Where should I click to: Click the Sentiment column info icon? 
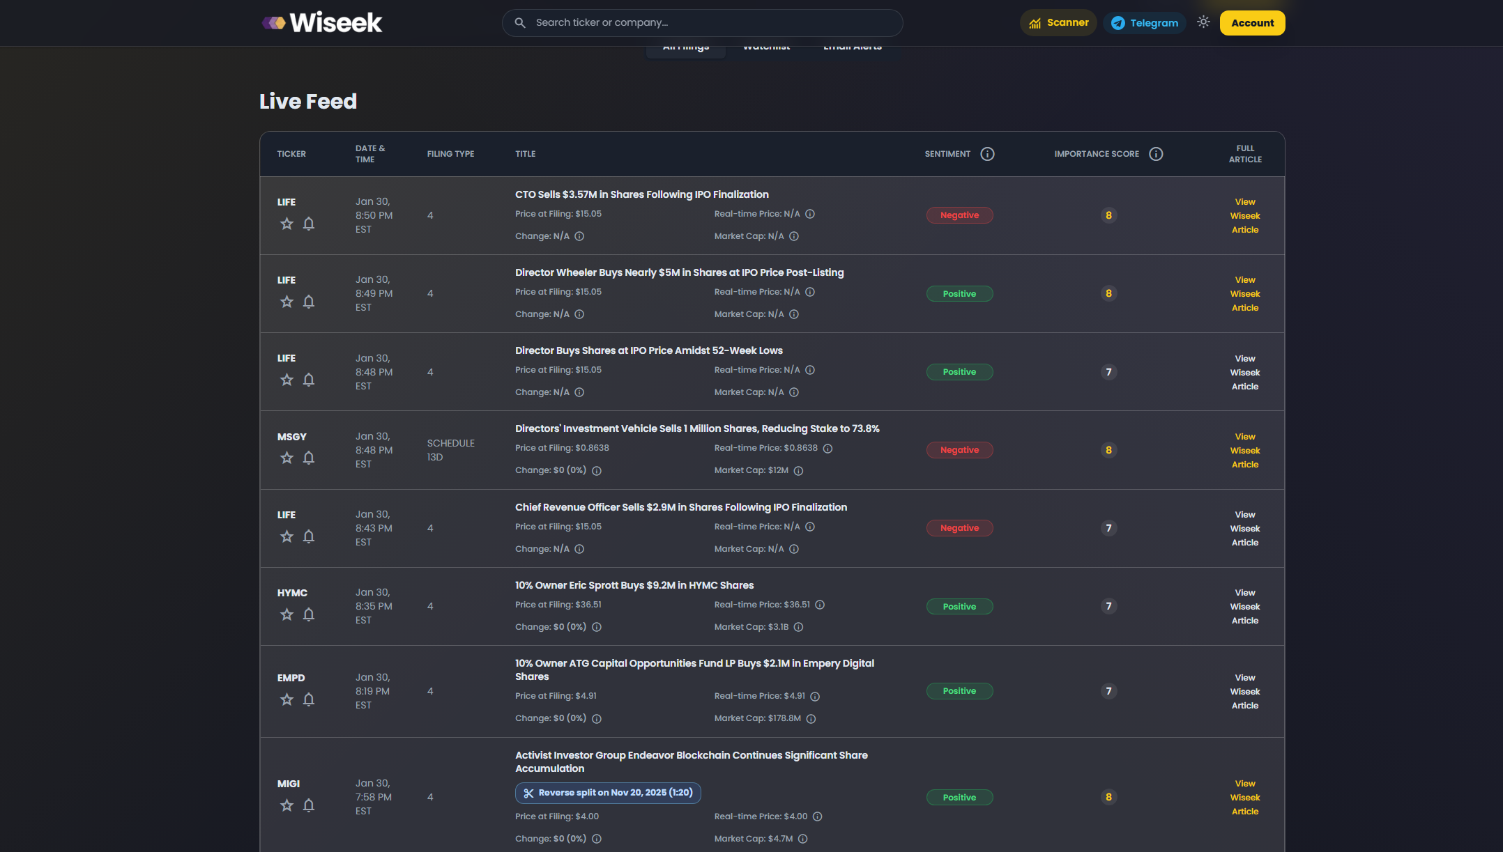pyautogui.click(x=987, y=154)
